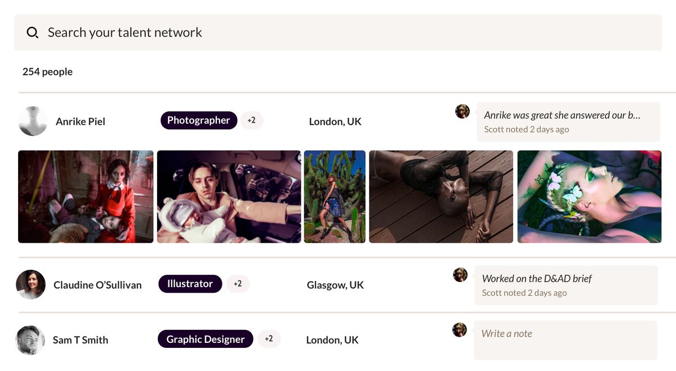Select the Photographer tag
This screenshot has width=676, height=371.
(199, 120)
